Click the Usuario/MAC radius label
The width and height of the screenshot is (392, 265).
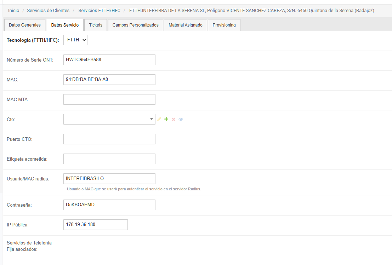tap(28, 179)
